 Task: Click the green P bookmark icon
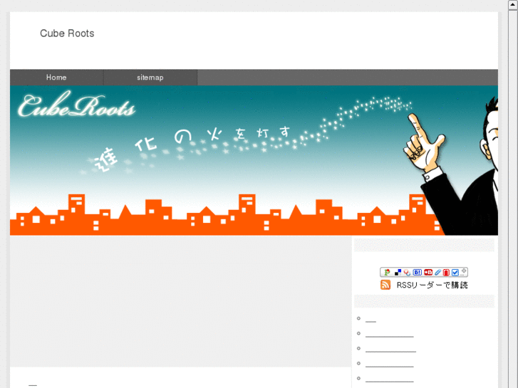tap(387, 273)
